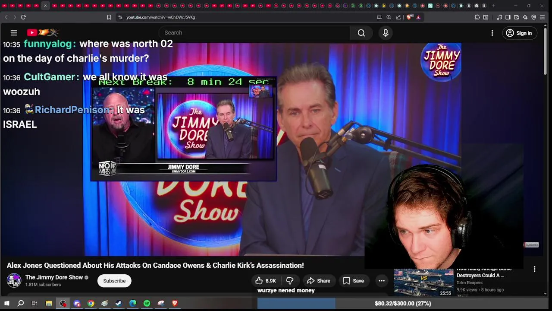Dislike this video

(290, 281)
